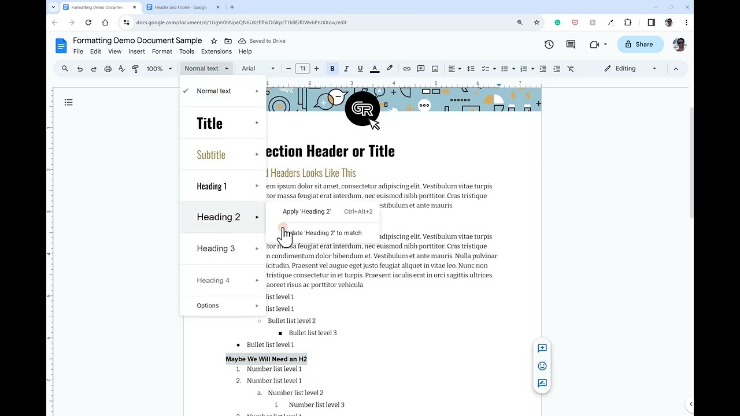Click Saved to Drive status
The height and width of the screenshot is (416, 740).
262,41
